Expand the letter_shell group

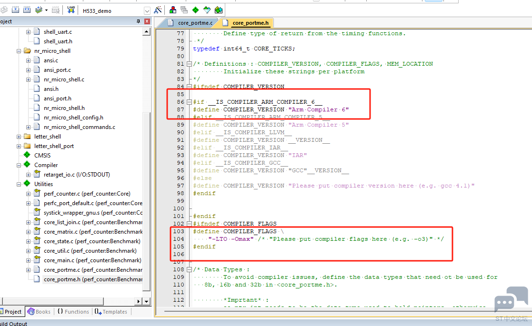[x=19, y=137]
